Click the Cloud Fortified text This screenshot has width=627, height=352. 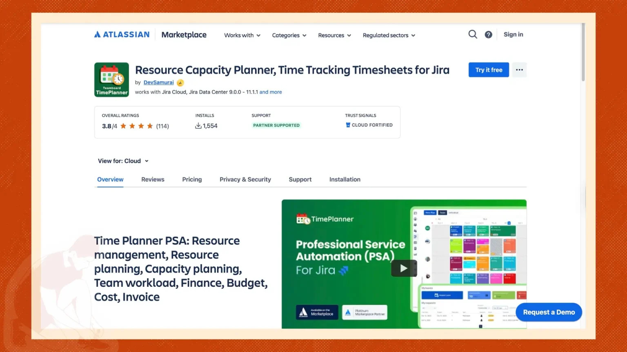coord(372,125)
